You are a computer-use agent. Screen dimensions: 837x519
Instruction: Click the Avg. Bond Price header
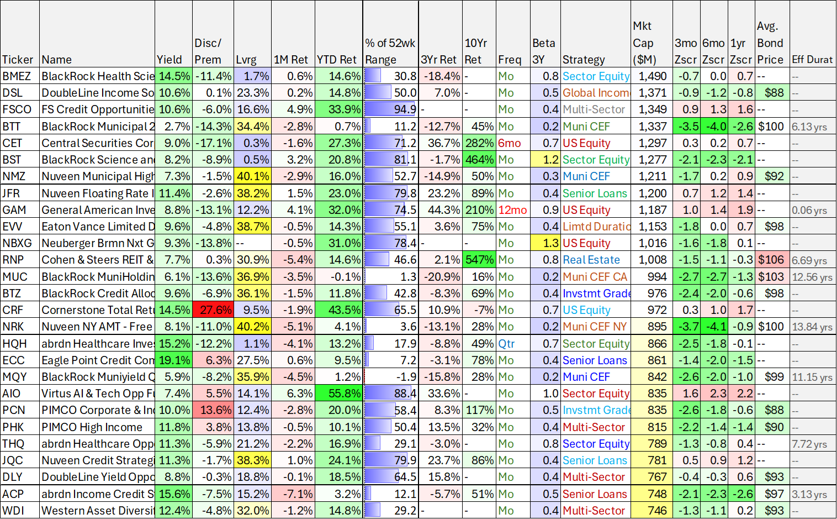click(x=772, y=34)
